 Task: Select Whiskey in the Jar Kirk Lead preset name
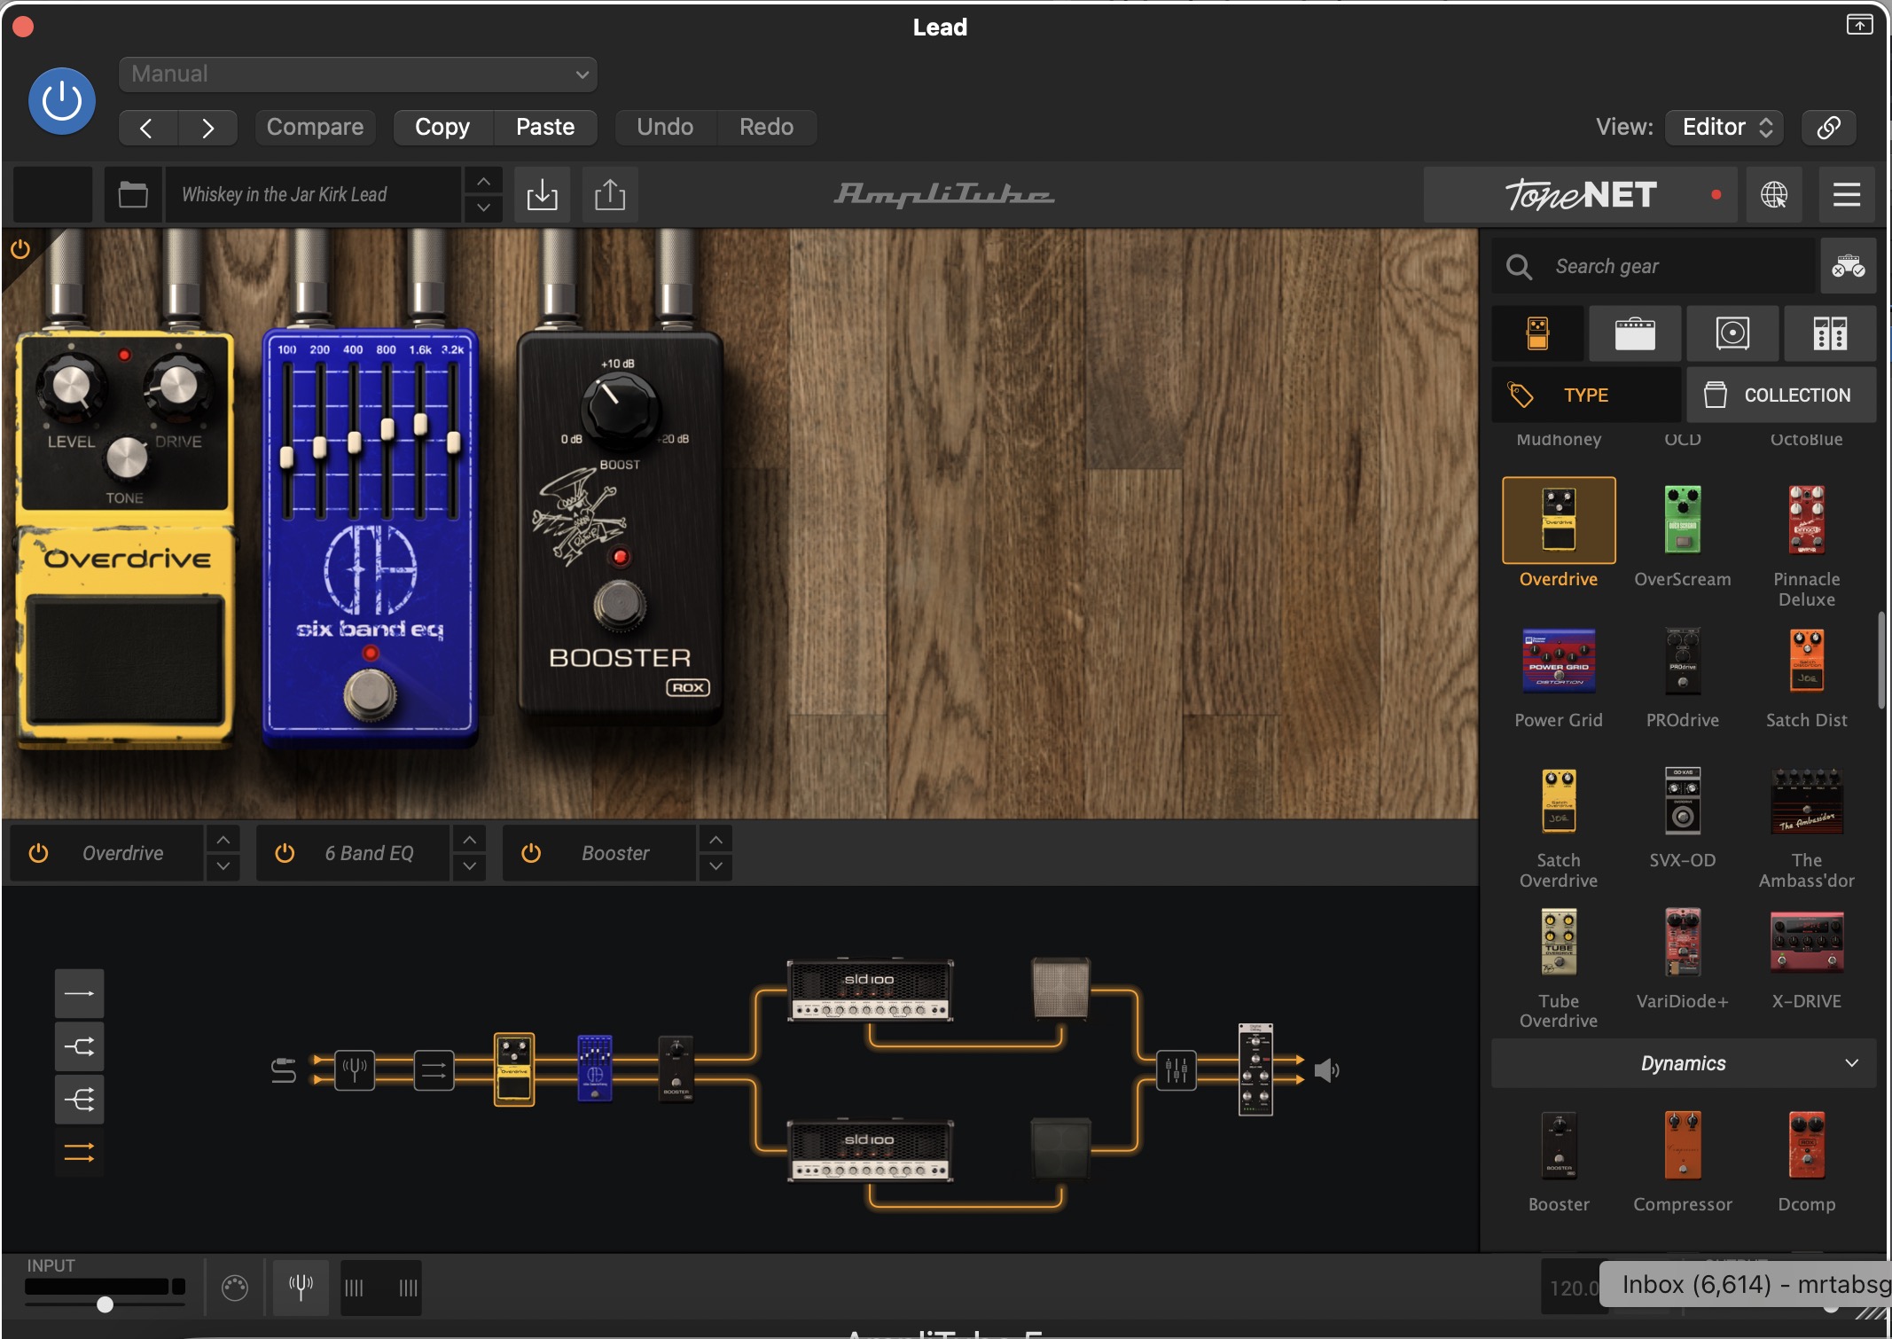point(313,194)
